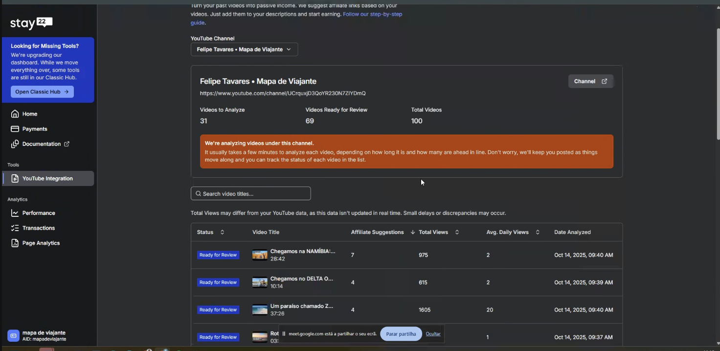
Task: Focus the Search video titles field
Action: pyautogui.click(x=251, y=194)
